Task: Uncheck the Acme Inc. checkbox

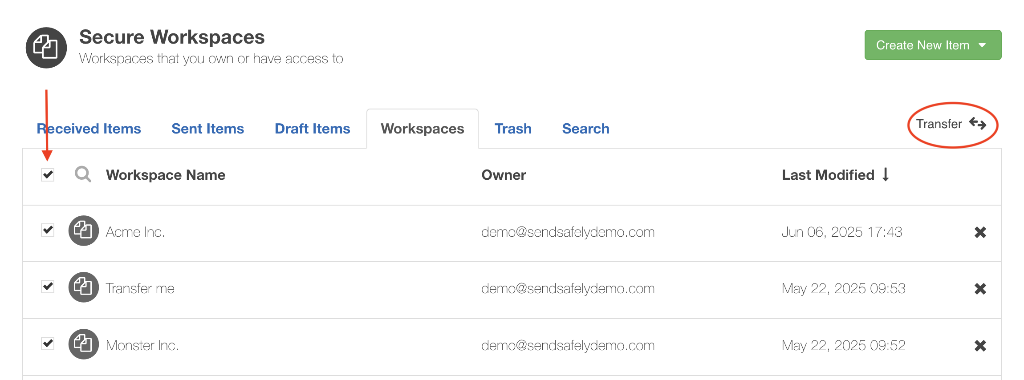Action: tap(48, 230)
